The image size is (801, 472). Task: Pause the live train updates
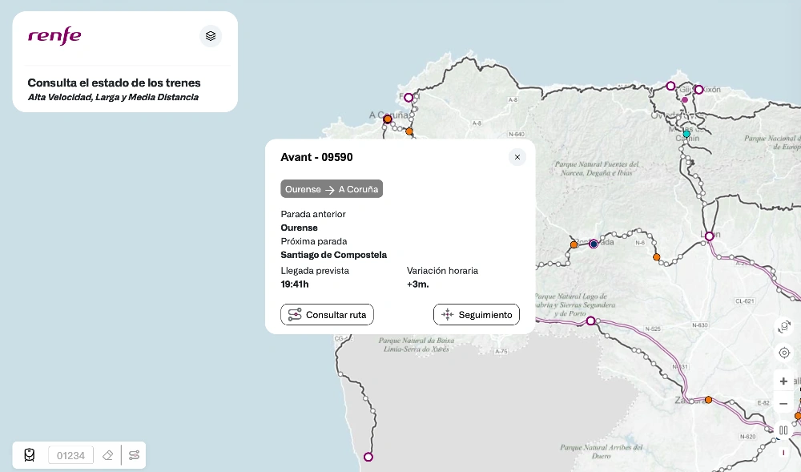[x=783, y=430]
